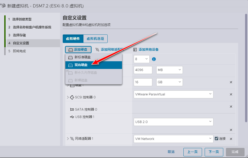This screenshot has height=158, width=248.
Task: Remove SATA 控制器 0 with its X
Action: (231, 107)
